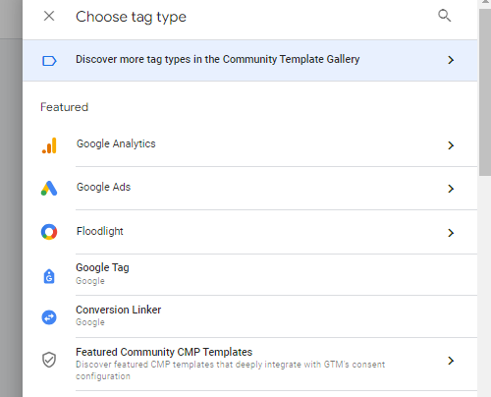Click the Google Tag blue icon
The image size is (491, 397).
(x=49, y=276)
